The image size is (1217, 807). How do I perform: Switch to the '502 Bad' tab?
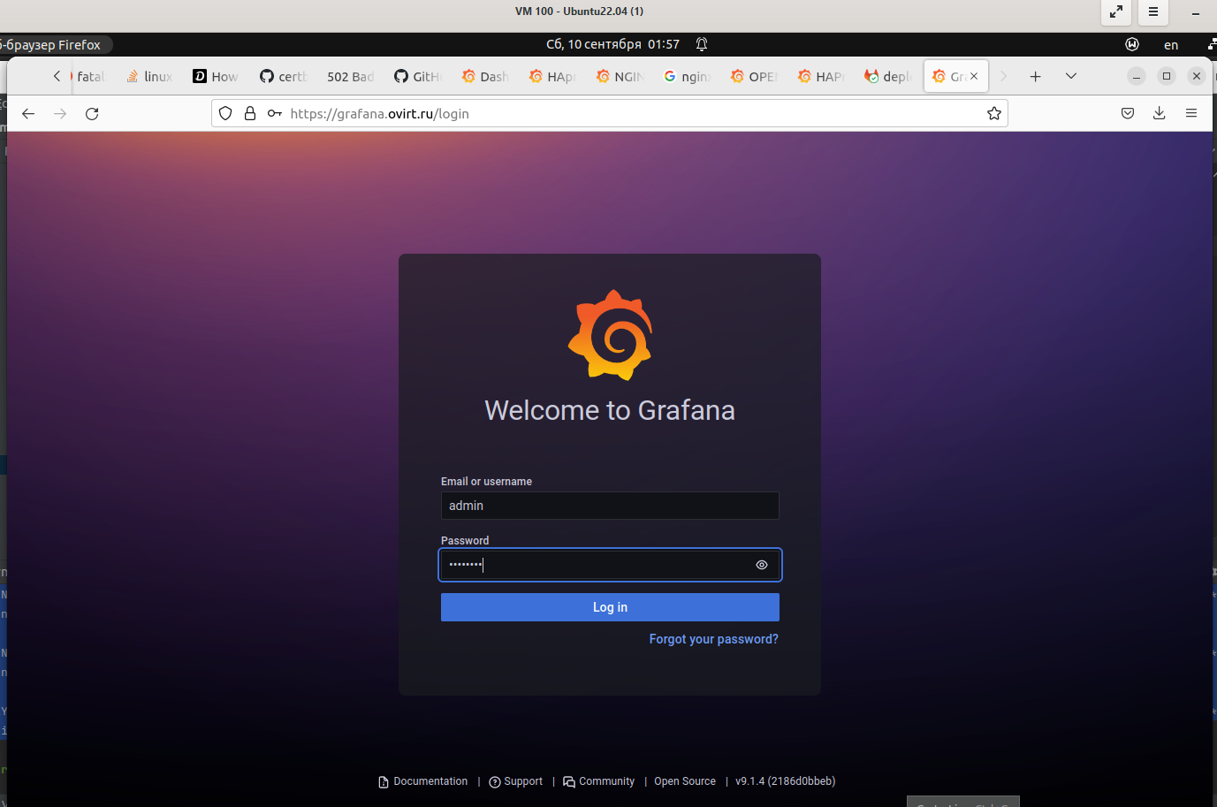(350, 77)
